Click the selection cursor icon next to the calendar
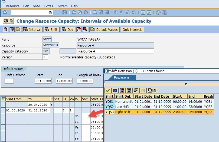 [x=85, y=29]
